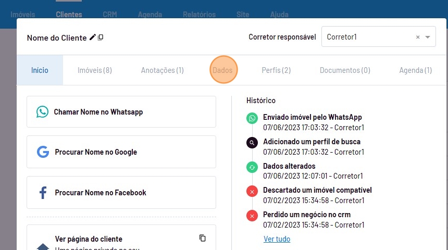Screen dimensions: 448x250
Task: Switch to the Dados tab
Action: pyautogui.click(x=223, y=70)
